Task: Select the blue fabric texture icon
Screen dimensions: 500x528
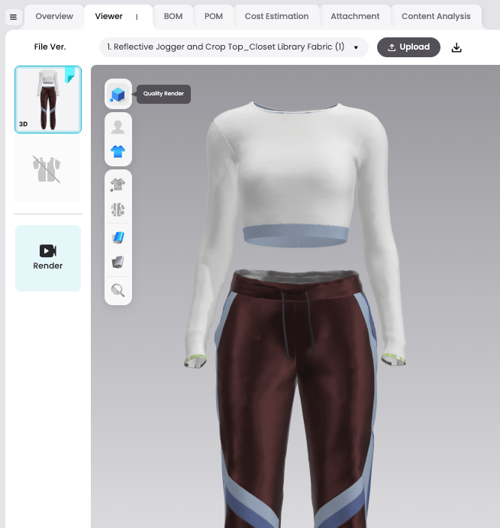Action: point(118,237)
